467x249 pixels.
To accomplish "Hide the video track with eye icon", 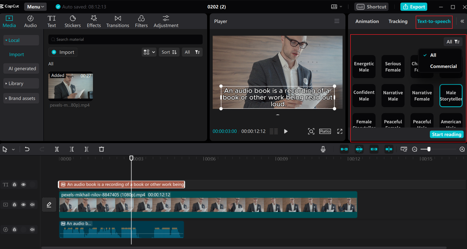I will click(x=23, y=205).
